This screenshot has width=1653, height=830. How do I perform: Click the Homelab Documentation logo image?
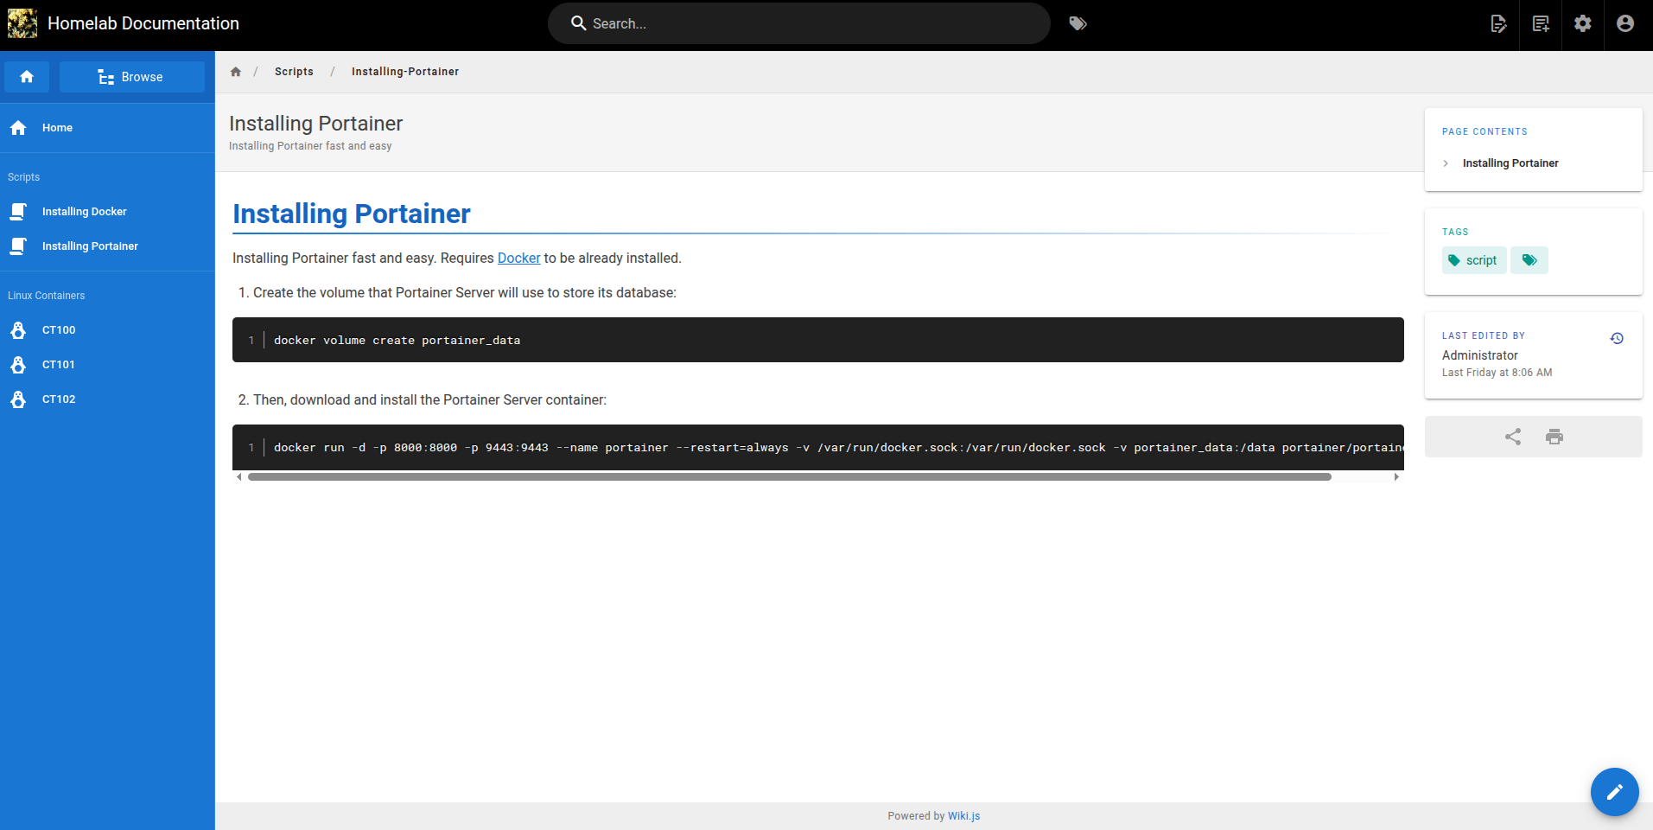22,23
